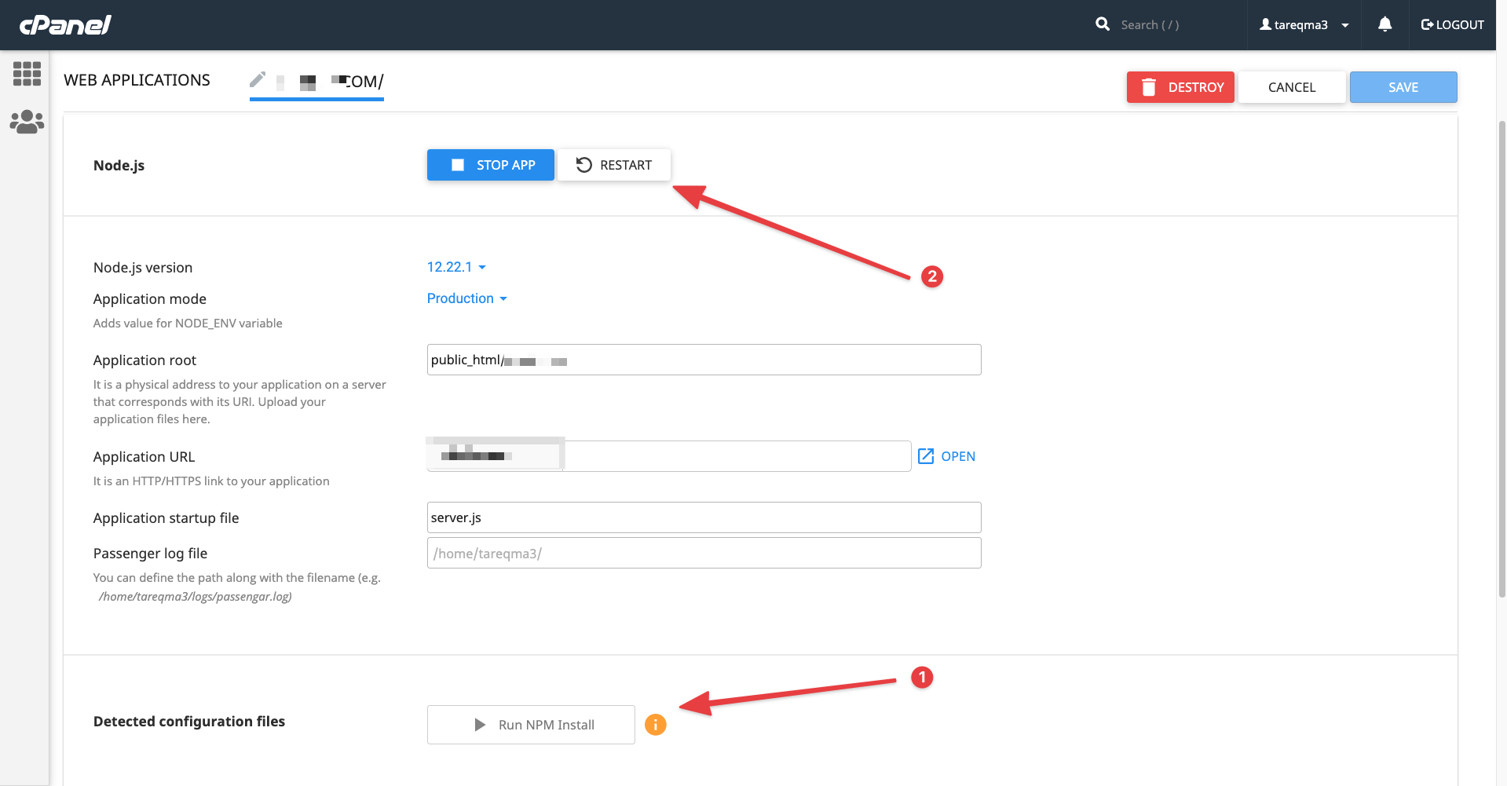Image resolution: width=1507 pixels, height=786 pixels.
Task: Click the cPanel logo
Action: tap(65, 25)
